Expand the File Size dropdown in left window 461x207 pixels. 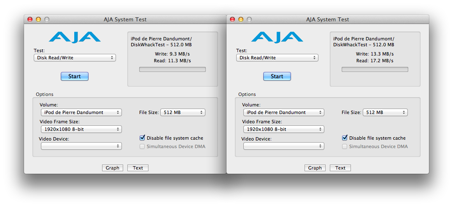pos(183,112)
